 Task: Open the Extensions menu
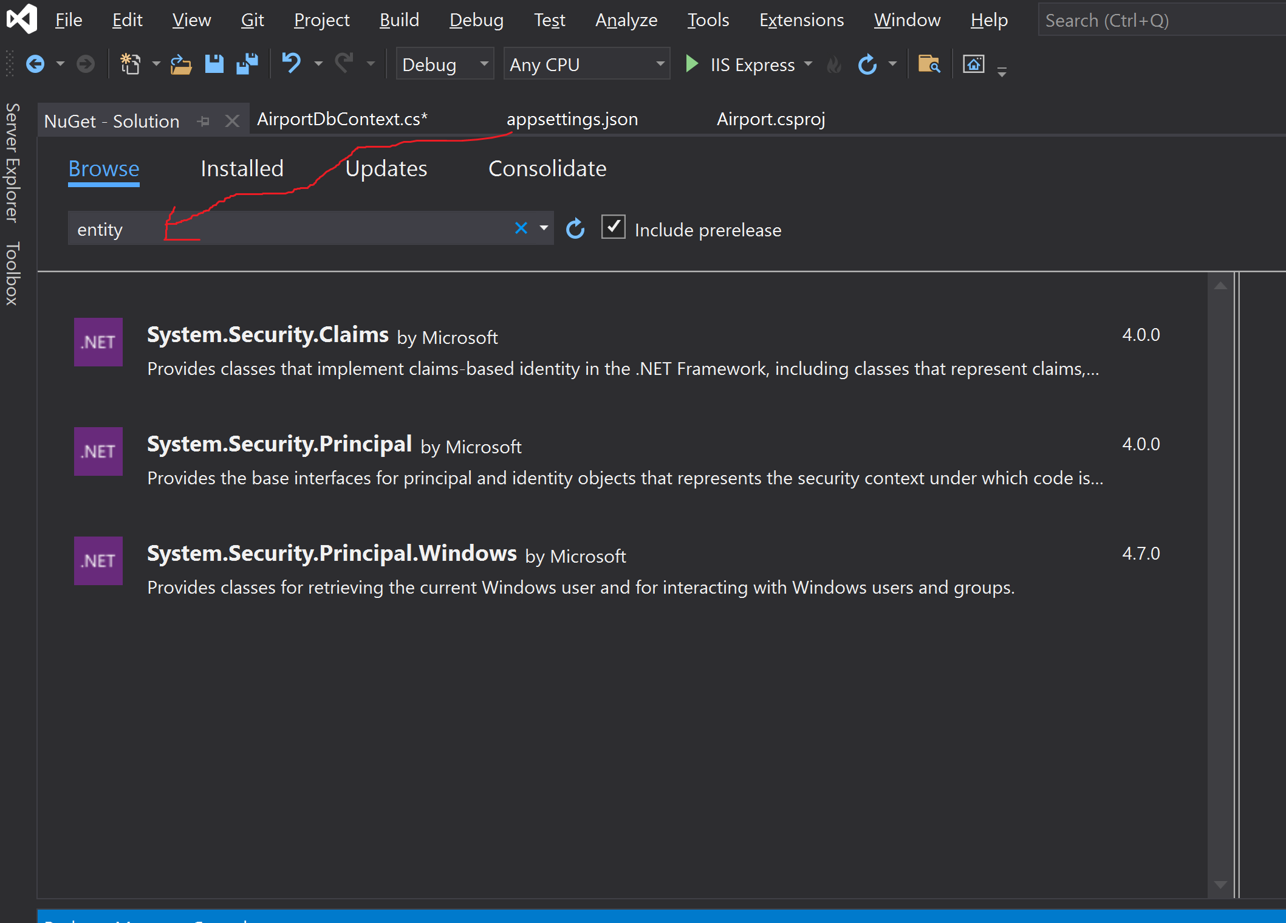pos(801,20)
